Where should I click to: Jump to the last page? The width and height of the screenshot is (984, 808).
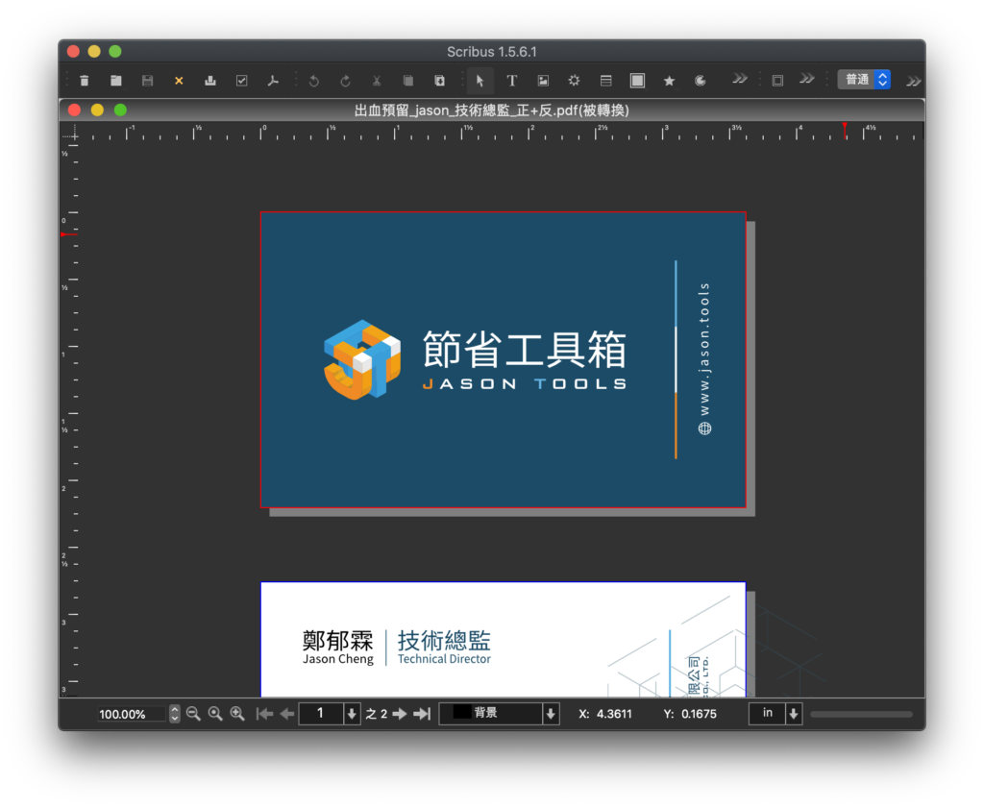(x=423, y=714)
